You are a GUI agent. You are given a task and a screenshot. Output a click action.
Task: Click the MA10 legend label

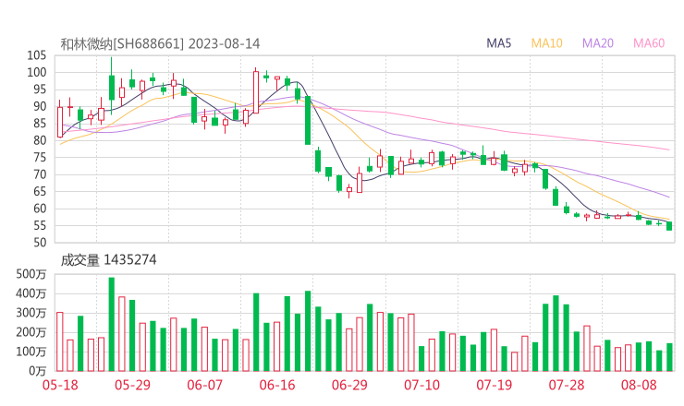(x=546, y=43)
